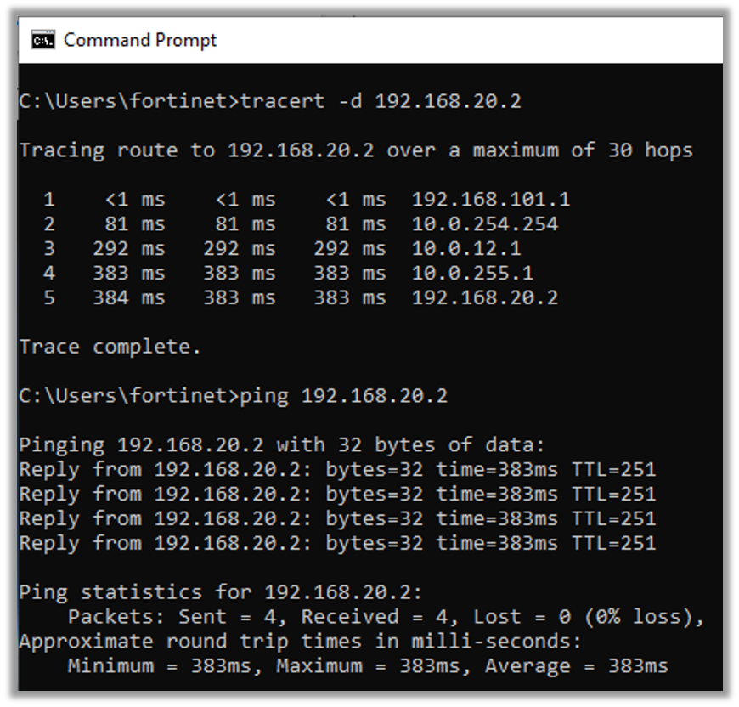Click hop 3 address 10.0.12.1

466,249
